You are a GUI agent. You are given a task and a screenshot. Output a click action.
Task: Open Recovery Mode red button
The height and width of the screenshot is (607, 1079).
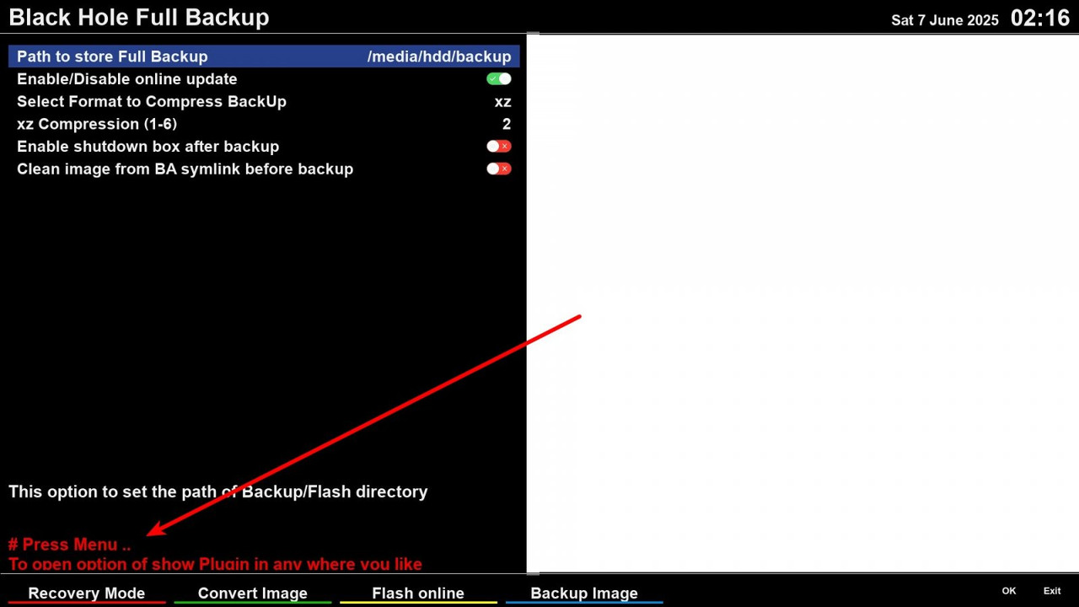point(87,594)
